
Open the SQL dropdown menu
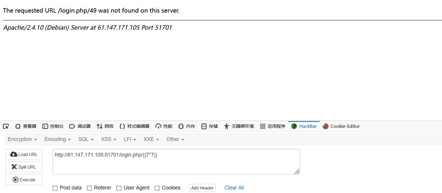(x=86, y=139)
